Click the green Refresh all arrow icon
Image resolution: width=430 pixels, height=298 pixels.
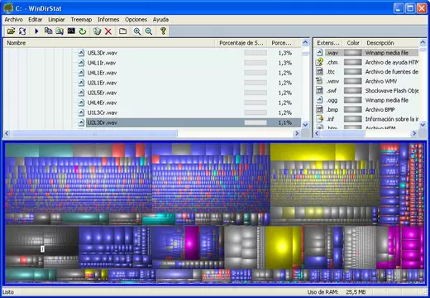click(x=83, y=31)
